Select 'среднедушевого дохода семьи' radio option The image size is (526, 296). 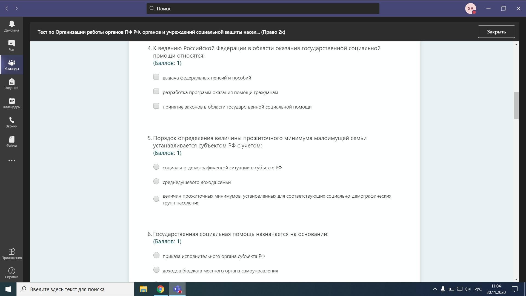156,181
